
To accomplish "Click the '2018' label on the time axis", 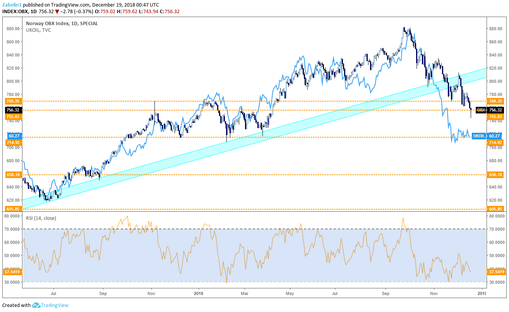I will tap(199, 293).
